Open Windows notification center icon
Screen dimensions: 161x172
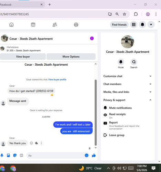[x=153, y=168]
